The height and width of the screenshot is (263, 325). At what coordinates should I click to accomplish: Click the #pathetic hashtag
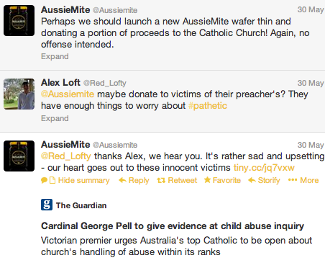pos(208,106)
